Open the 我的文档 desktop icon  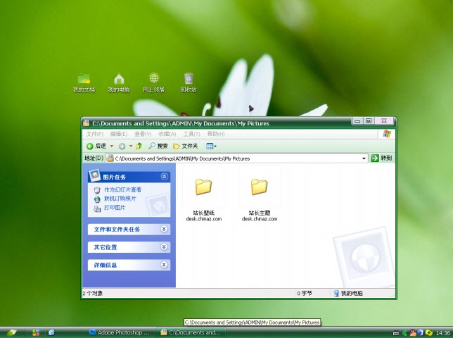tap(84, 82)
